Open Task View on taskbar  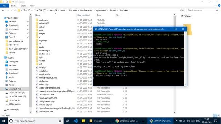(67, 121)
